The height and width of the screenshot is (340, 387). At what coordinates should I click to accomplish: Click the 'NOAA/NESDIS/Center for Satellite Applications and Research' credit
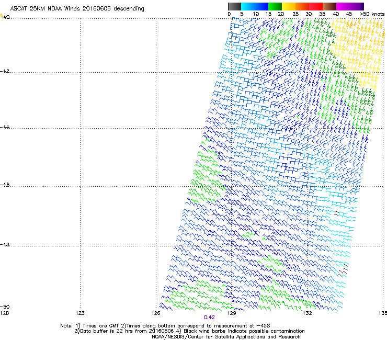[x=226, y=337]
